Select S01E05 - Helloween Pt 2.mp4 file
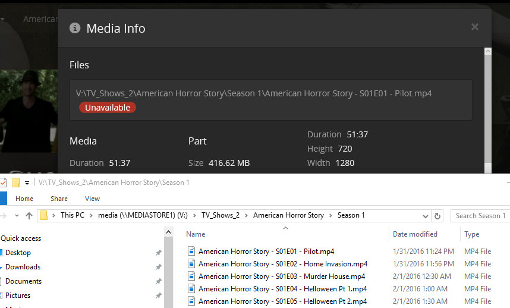 point(282,301)
